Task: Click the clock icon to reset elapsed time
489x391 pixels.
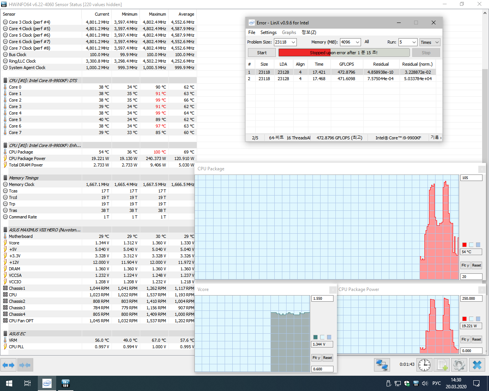Action: 424,365
